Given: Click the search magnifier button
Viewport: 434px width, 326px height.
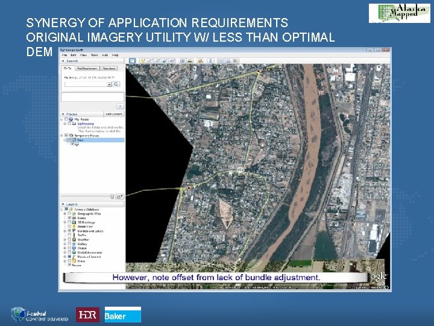Looking at the screenshot, I should 116,84.
